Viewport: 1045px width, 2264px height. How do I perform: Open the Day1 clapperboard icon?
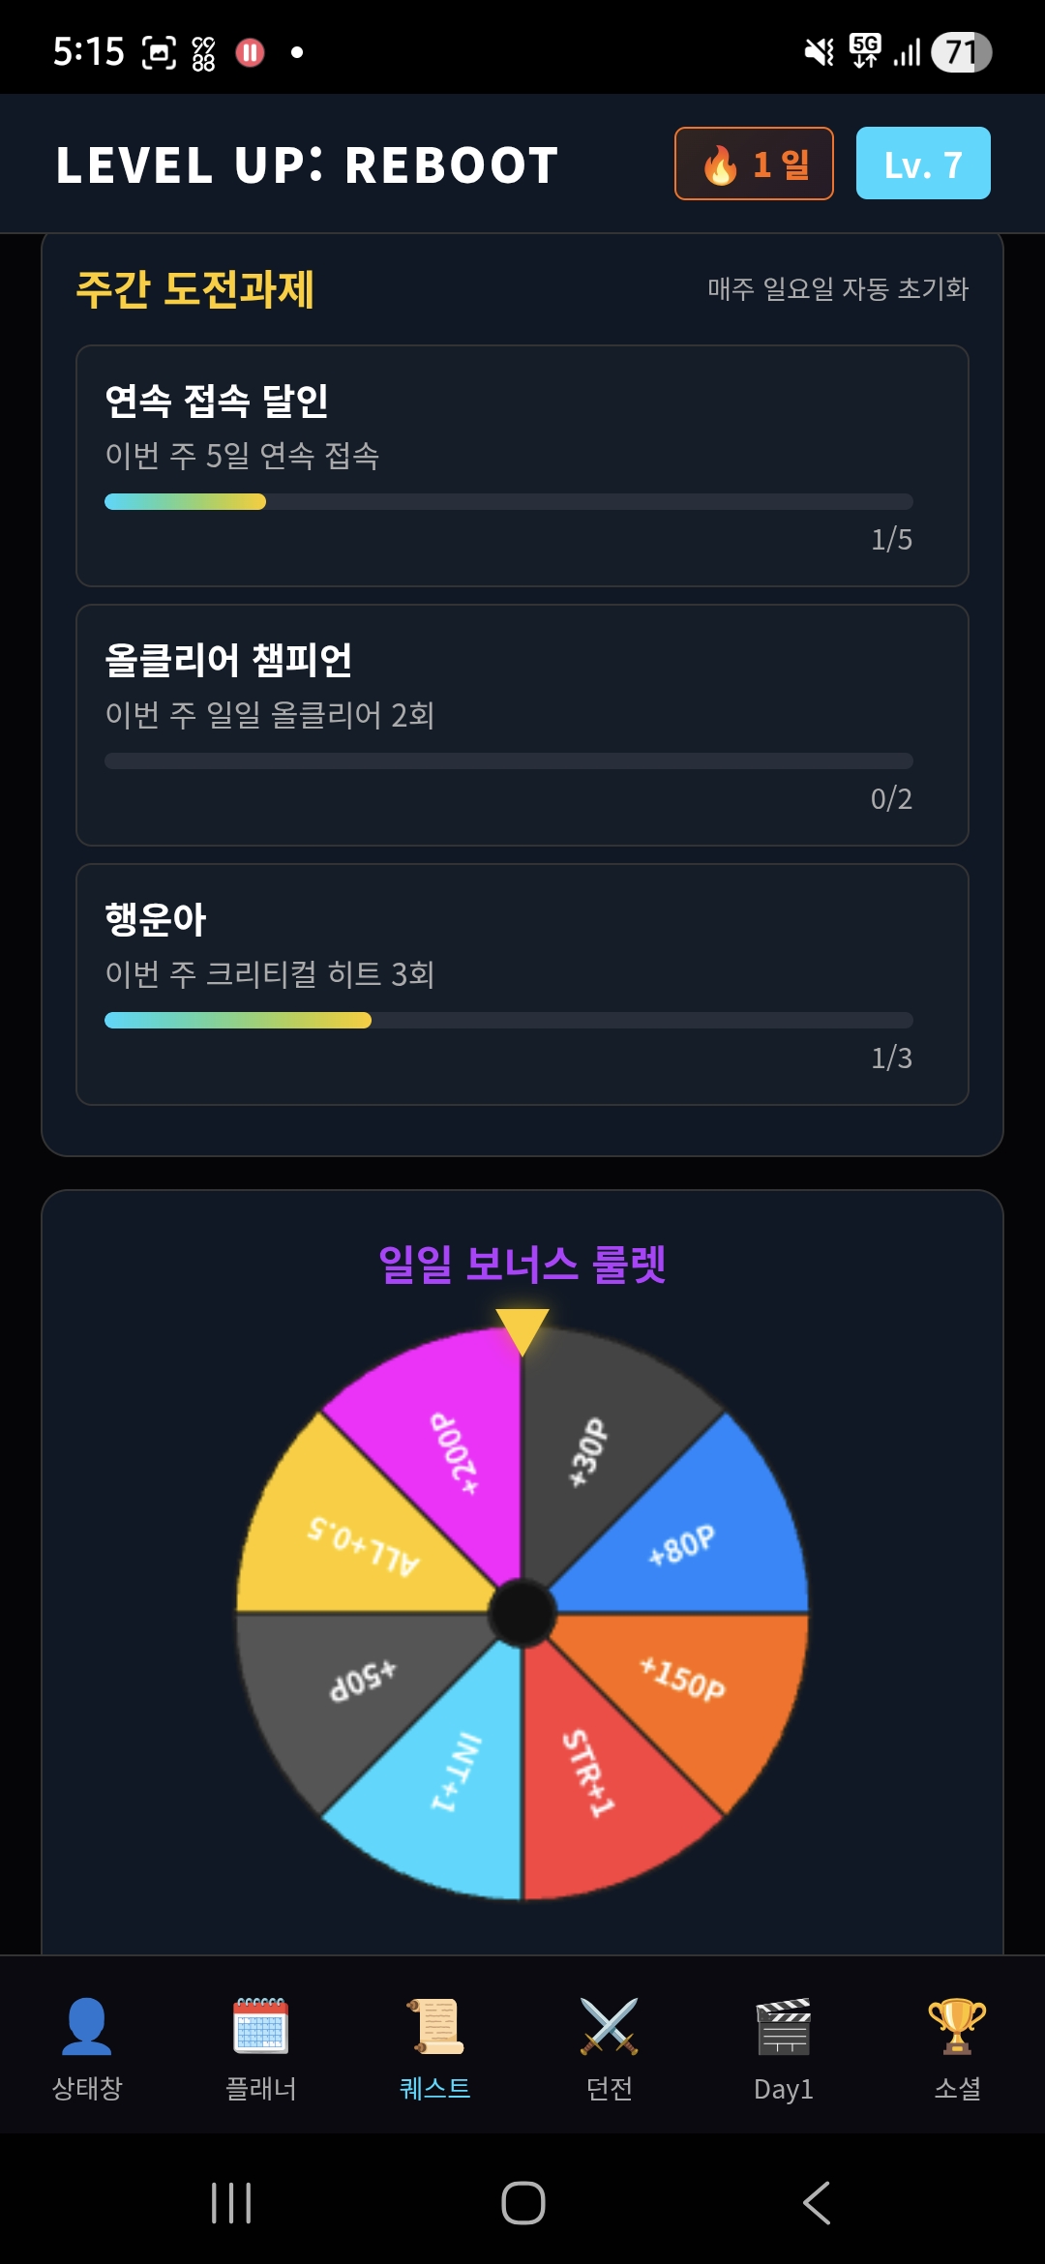pyautogui.click(x=782, y=2024)
